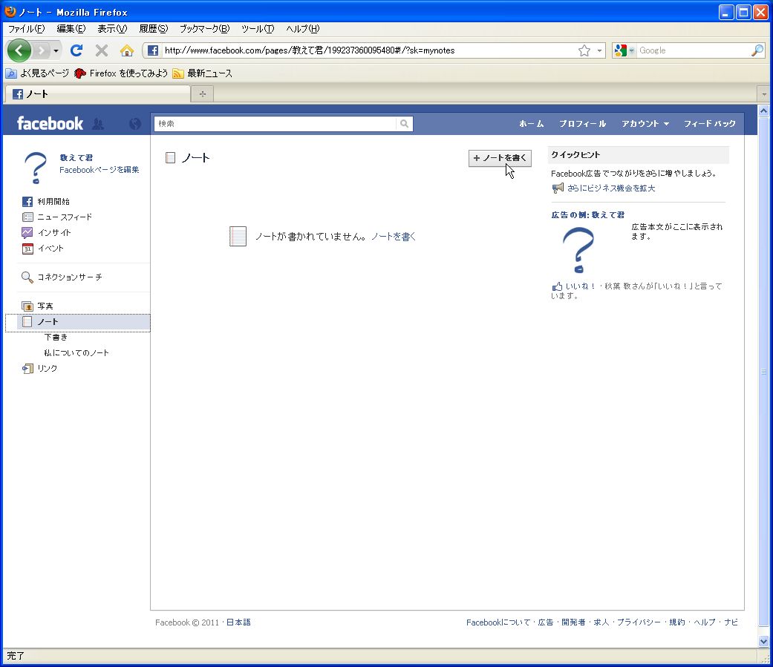Click the page scrollbar up arrow
Image resolution: width=773 pixels, height=667 pixels.
(763, 111)
